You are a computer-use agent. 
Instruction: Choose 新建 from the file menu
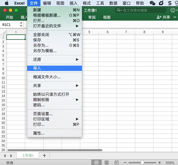55,10
